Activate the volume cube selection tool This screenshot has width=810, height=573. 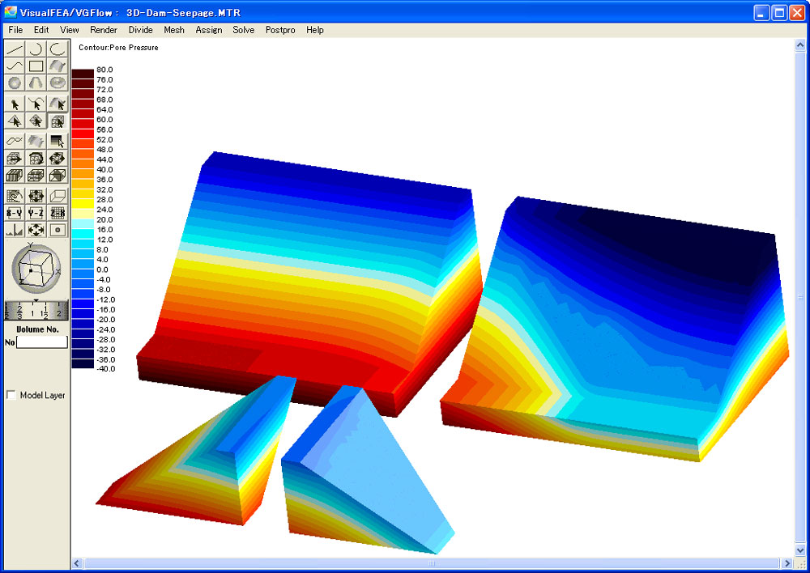pyautogui.click(x=58, y=121)
